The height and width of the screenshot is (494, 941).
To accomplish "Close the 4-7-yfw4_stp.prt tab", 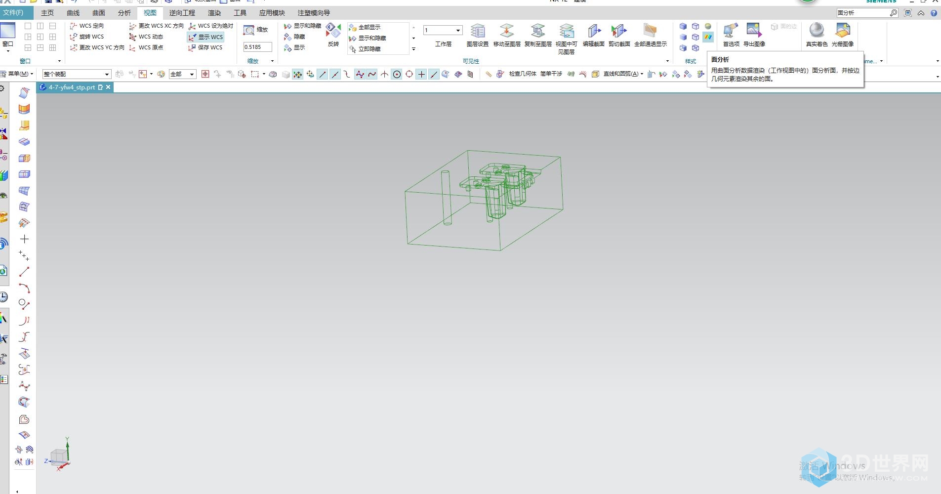I will (108, 87).
